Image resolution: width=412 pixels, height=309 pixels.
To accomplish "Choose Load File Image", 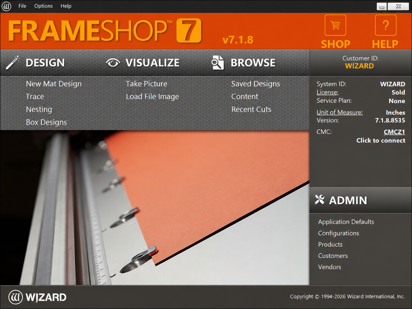I will [153, 97].
